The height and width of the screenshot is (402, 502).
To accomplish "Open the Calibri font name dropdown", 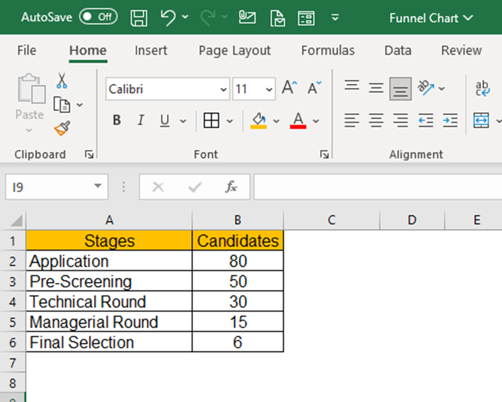I will [223, 90].
